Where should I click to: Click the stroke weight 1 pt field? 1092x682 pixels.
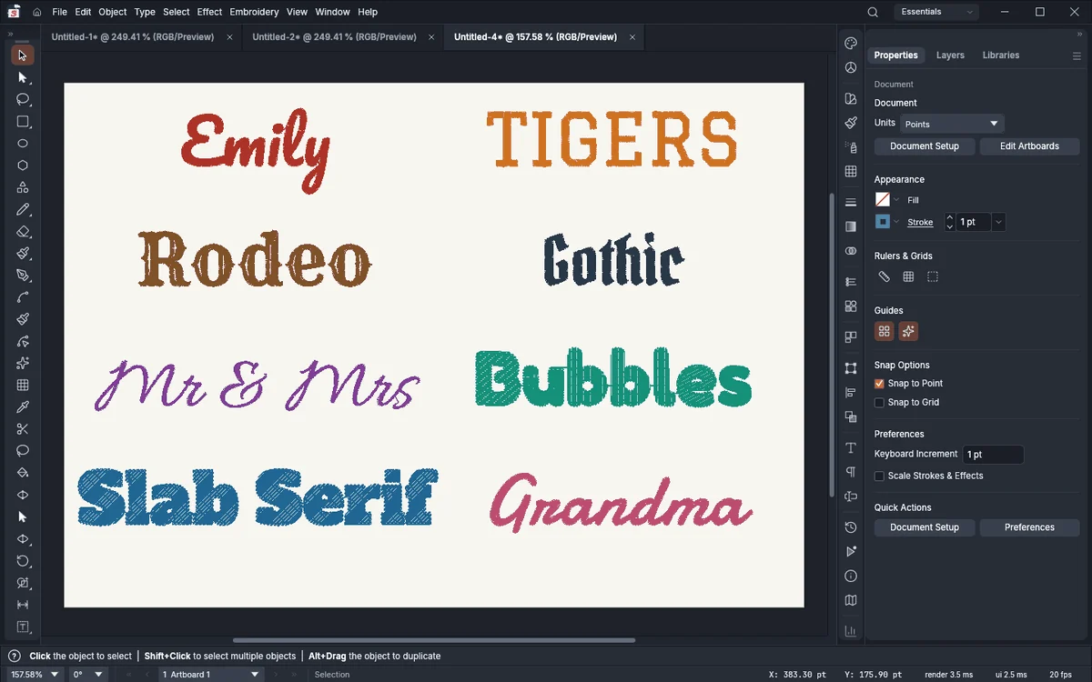click(x=973, y=222)
